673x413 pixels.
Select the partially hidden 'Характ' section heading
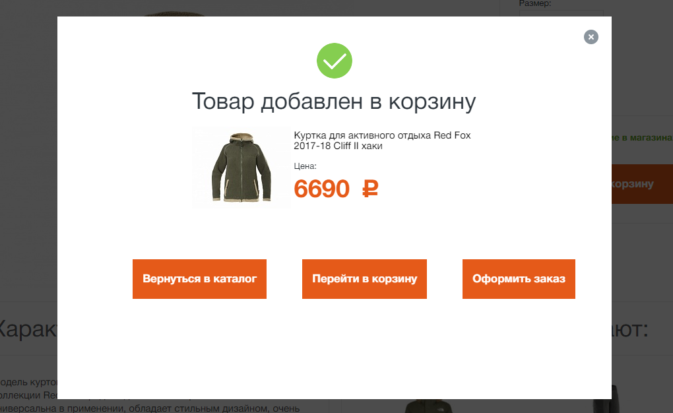(x=28, y=329)
